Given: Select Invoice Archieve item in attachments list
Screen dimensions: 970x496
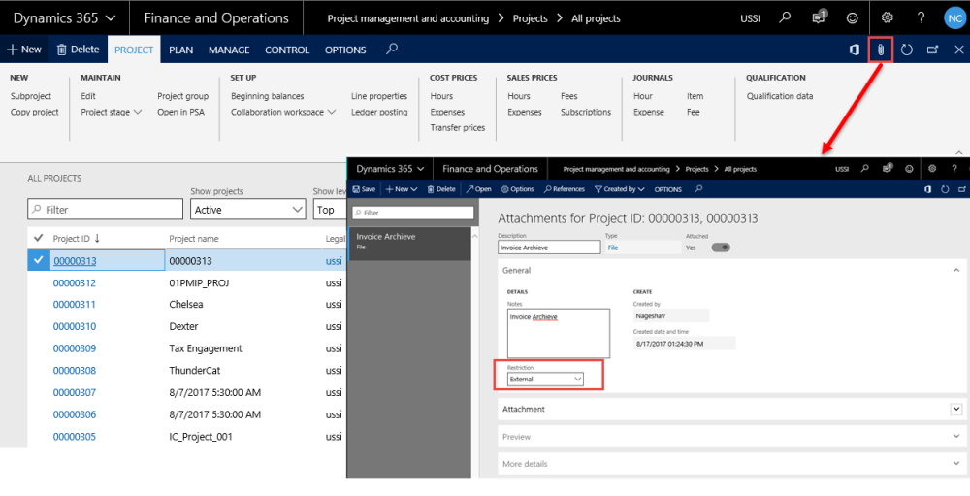Looking at the screenshot, I should (x=409, y=242).
